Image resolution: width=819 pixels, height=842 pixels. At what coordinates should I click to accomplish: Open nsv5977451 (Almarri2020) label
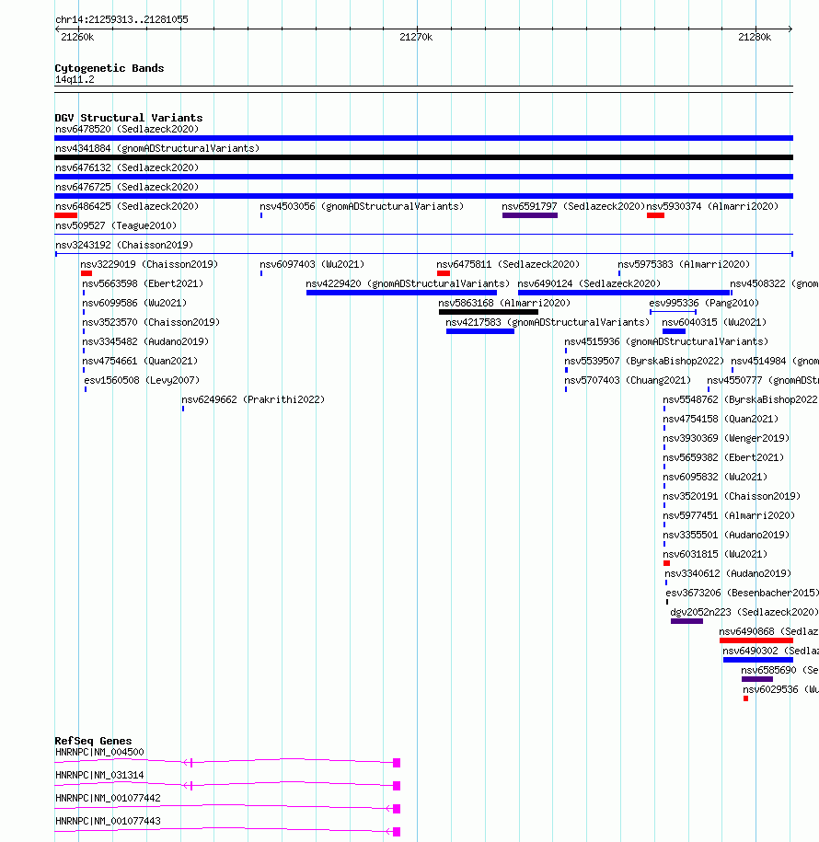[729, 515]
